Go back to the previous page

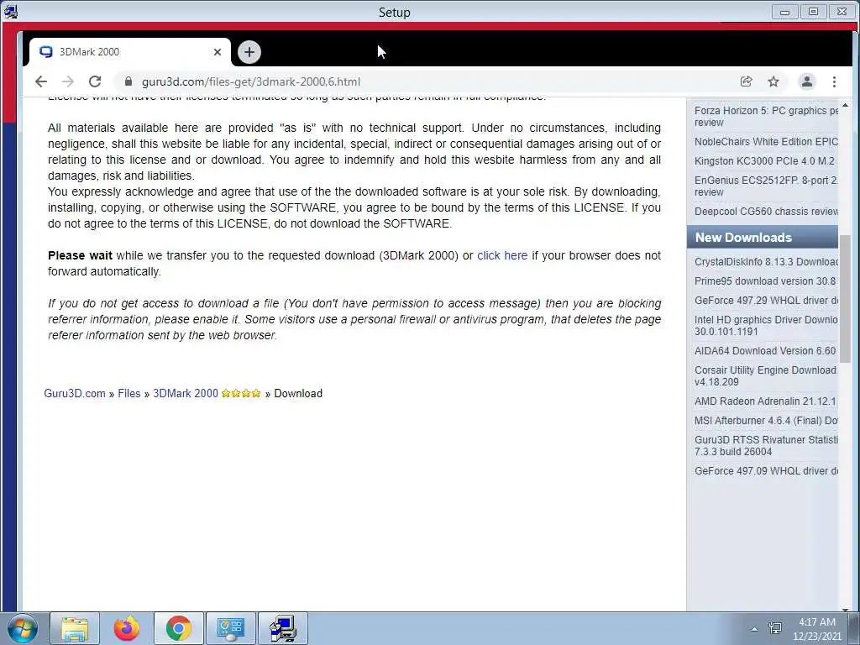click(x=41, y=81)
